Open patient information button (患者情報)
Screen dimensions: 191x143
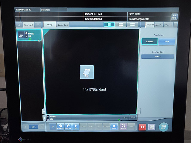point(174,17)
